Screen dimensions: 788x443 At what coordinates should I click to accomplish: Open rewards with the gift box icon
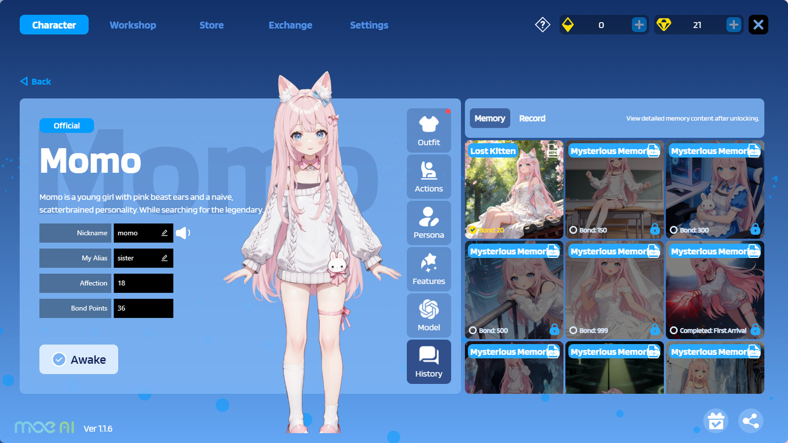pos(716,420)
